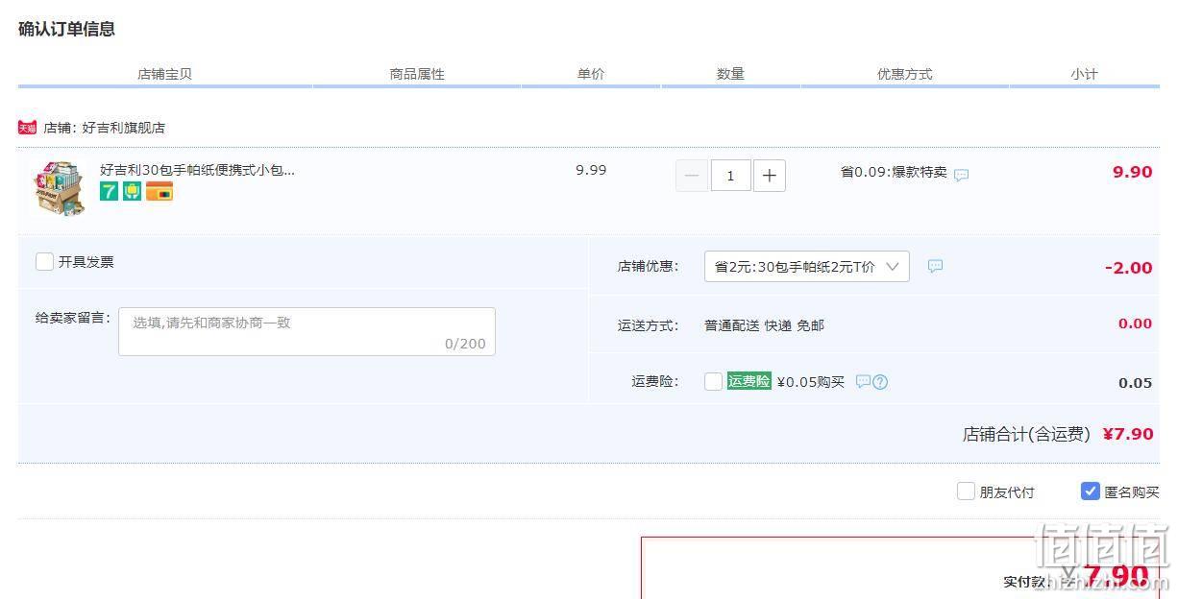The height and width of the screenshot is (599, 1178).
Task: Click the 确认订单信息 heading
Action: click(66, 29)
